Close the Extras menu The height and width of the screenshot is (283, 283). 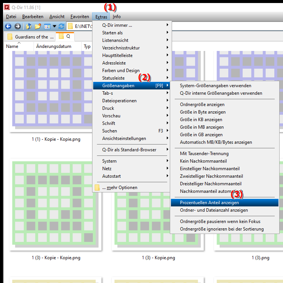(x=101, y=17)
